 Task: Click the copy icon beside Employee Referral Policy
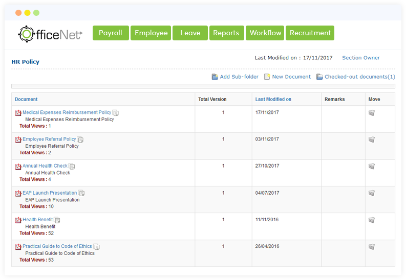(80, 139)
